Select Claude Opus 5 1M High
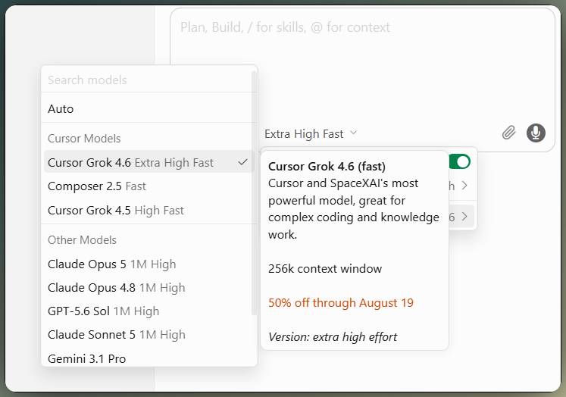566x397 pixels. tap(148, 264)
